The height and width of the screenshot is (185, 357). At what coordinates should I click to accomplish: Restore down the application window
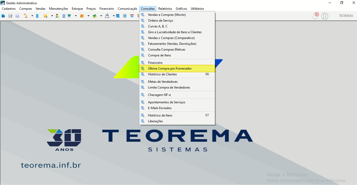point(342,3)
